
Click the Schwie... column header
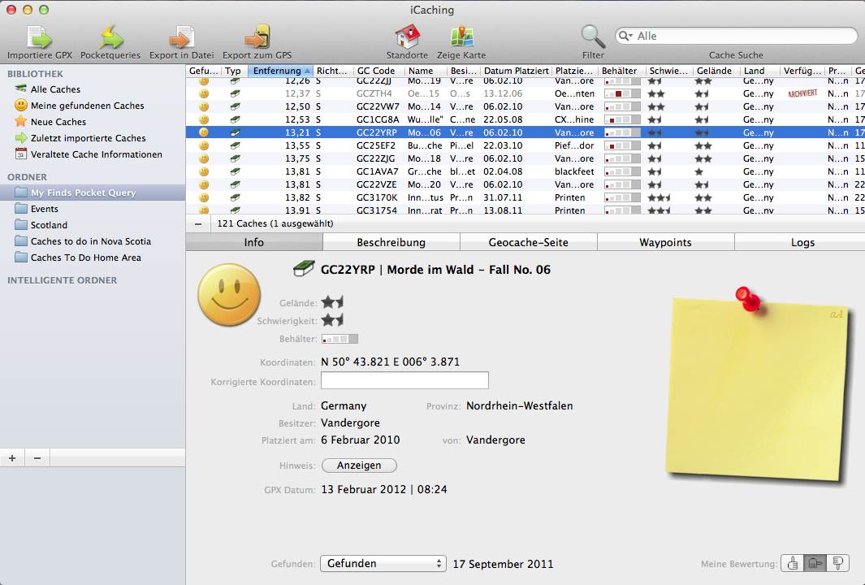point(668,71)
